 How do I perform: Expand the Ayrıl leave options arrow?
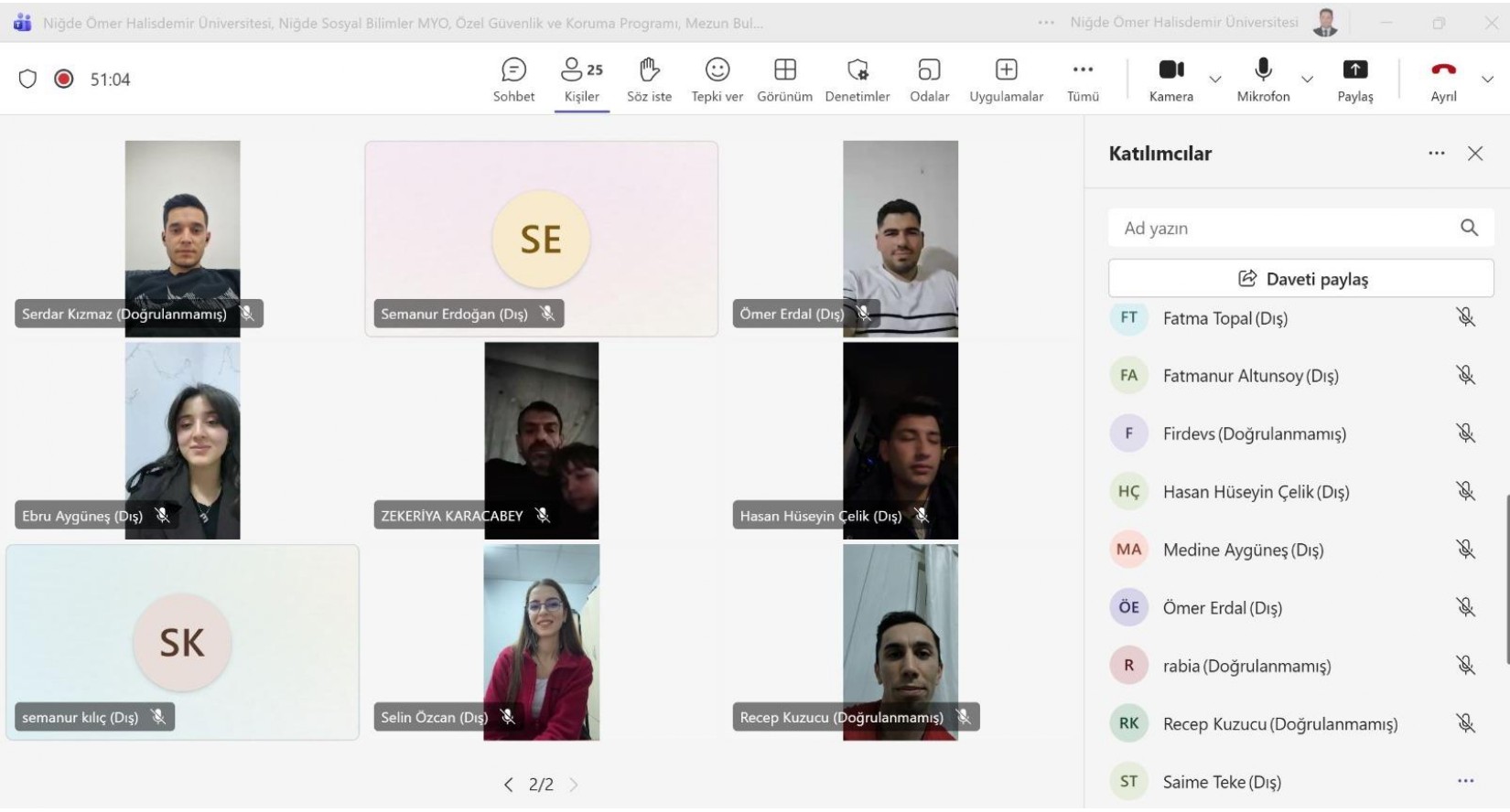1487,80
